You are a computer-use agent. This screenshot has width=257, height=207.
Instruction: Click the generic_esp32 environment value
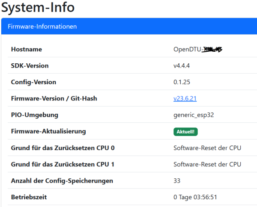(x=194, y=115)
